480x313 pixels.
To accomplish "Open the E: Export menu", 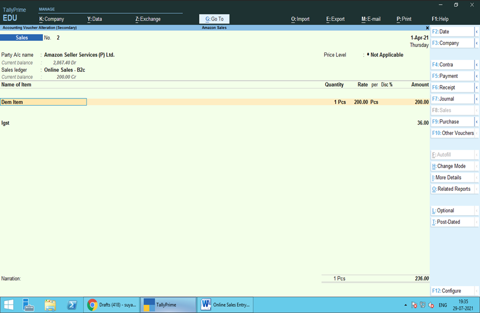I will coord(335,19).
